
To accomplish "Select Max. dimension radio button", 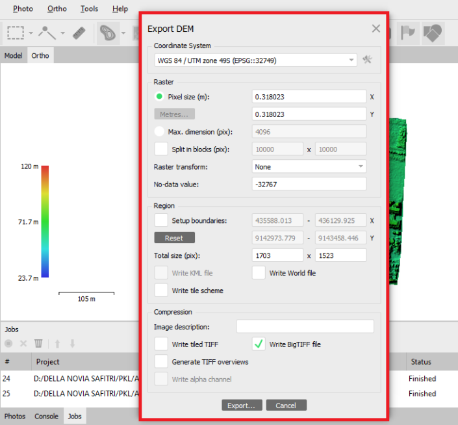I will coord(160,132).
